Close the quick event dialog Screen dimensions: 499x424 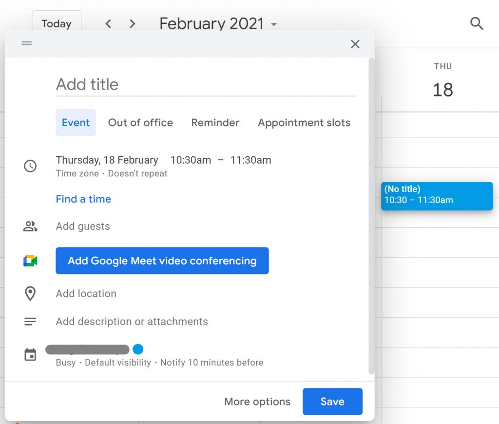coord(355,44)
